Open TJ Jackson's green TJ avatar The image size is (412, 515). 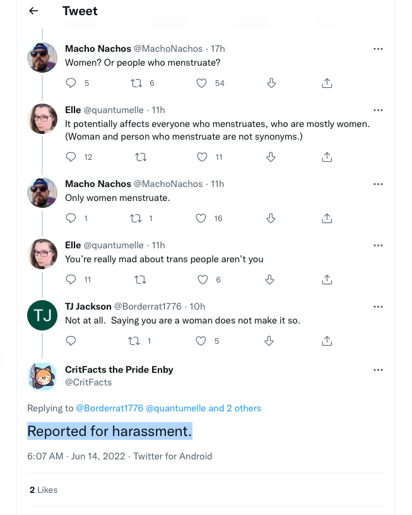click(x=43, y=315)
